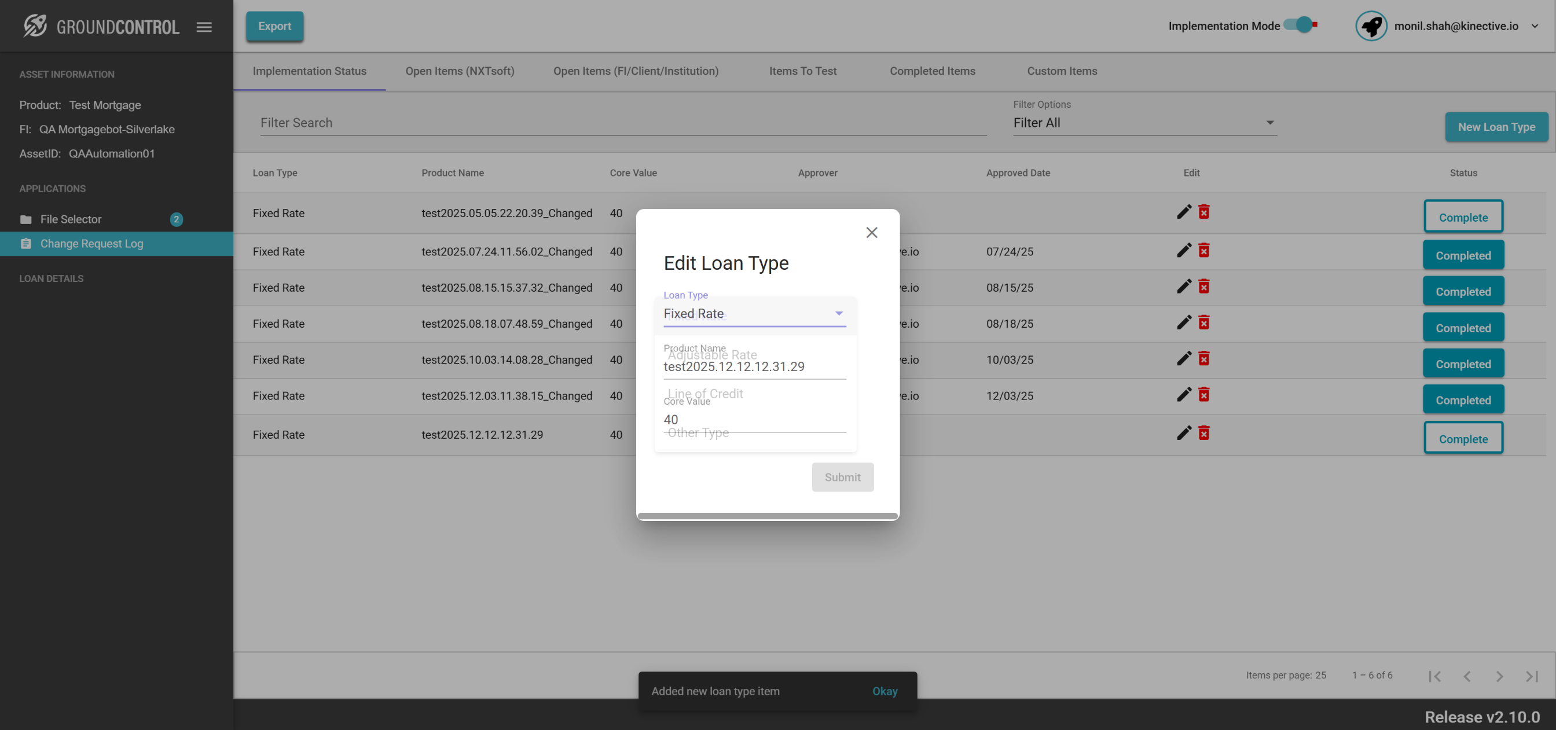Click the hamburger menu icon beside GROUNDCONTROL
Screen dimensions: 1556x730
[204, 27]
